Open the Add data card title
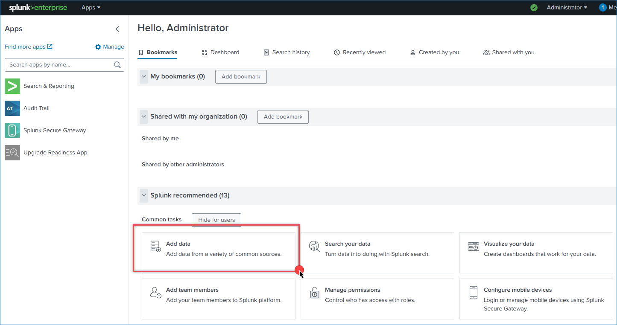 pos(178,244)
